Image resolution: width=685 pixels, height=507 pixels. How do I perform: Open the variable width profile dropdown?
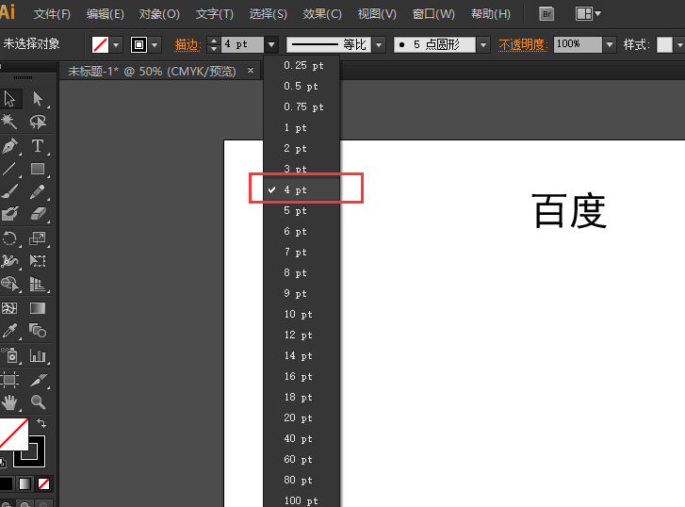(379, 44)
